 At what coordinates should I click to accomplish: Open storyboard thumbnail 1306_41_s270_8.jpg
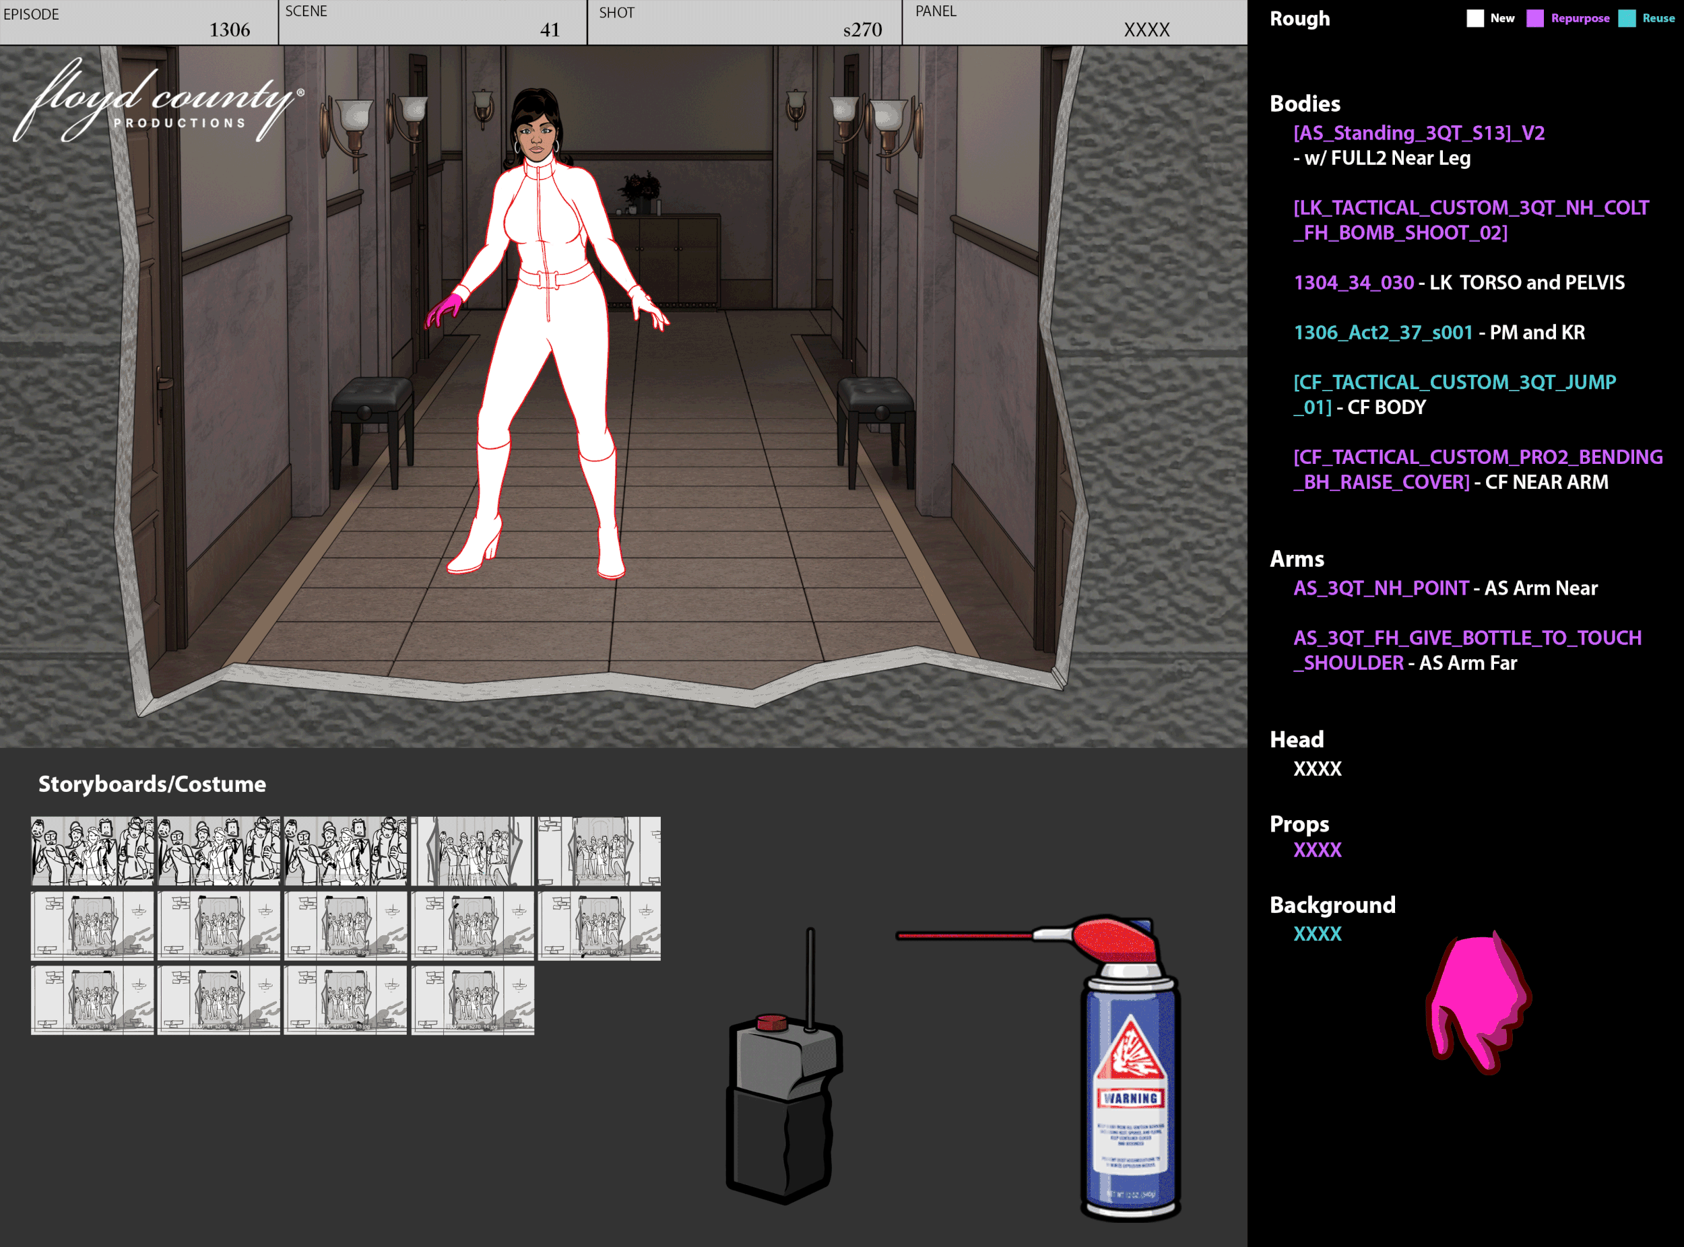click(x=346, y=925)
